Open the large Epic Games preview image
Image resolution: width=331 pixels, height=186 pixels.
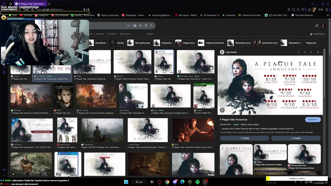coord(270,85)
